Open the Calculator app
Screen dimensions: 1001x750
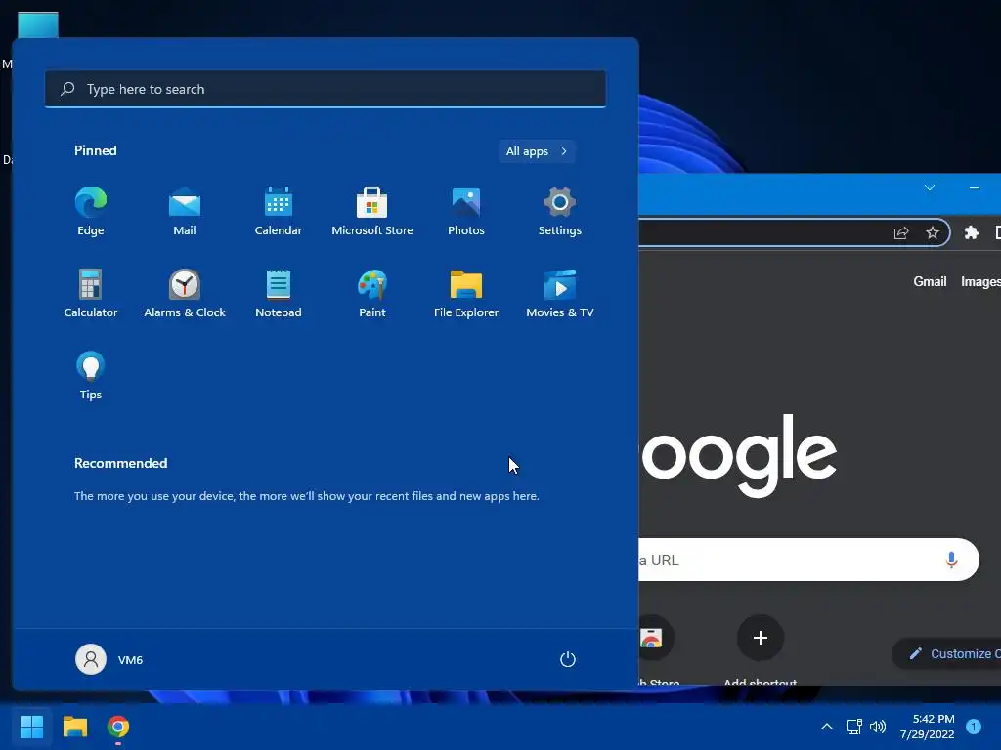click(x=91, y=293)
